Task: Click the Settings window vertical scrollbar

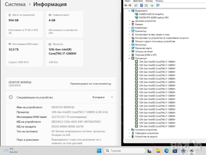Action: pos(120,37)
